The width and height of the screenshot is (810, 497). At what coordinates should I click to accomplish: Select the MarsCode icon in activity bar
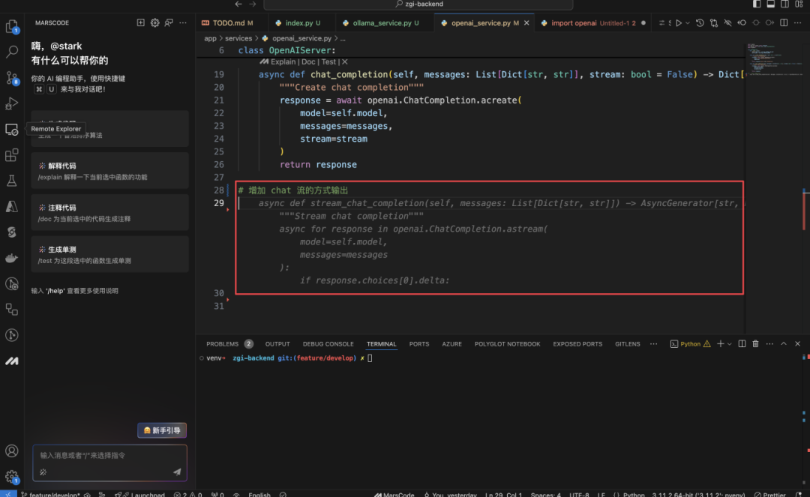point(12,361)
